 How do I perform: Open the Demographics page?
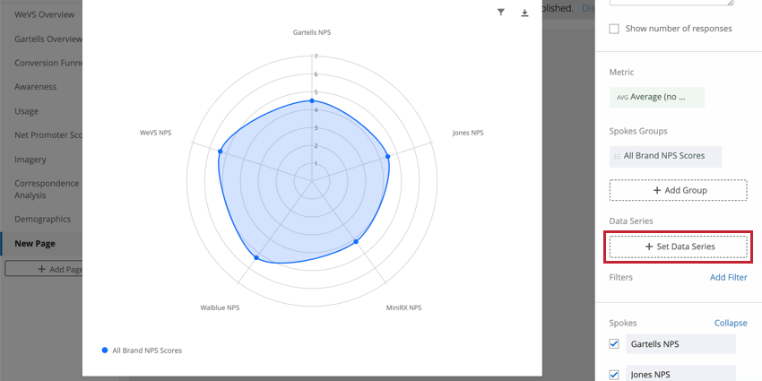42,219
